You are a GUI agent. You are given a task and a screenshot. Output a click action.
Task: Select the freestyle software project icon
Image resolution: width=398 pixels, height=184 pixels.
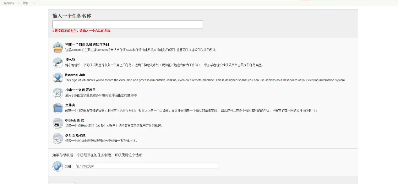tap(58, 47)
